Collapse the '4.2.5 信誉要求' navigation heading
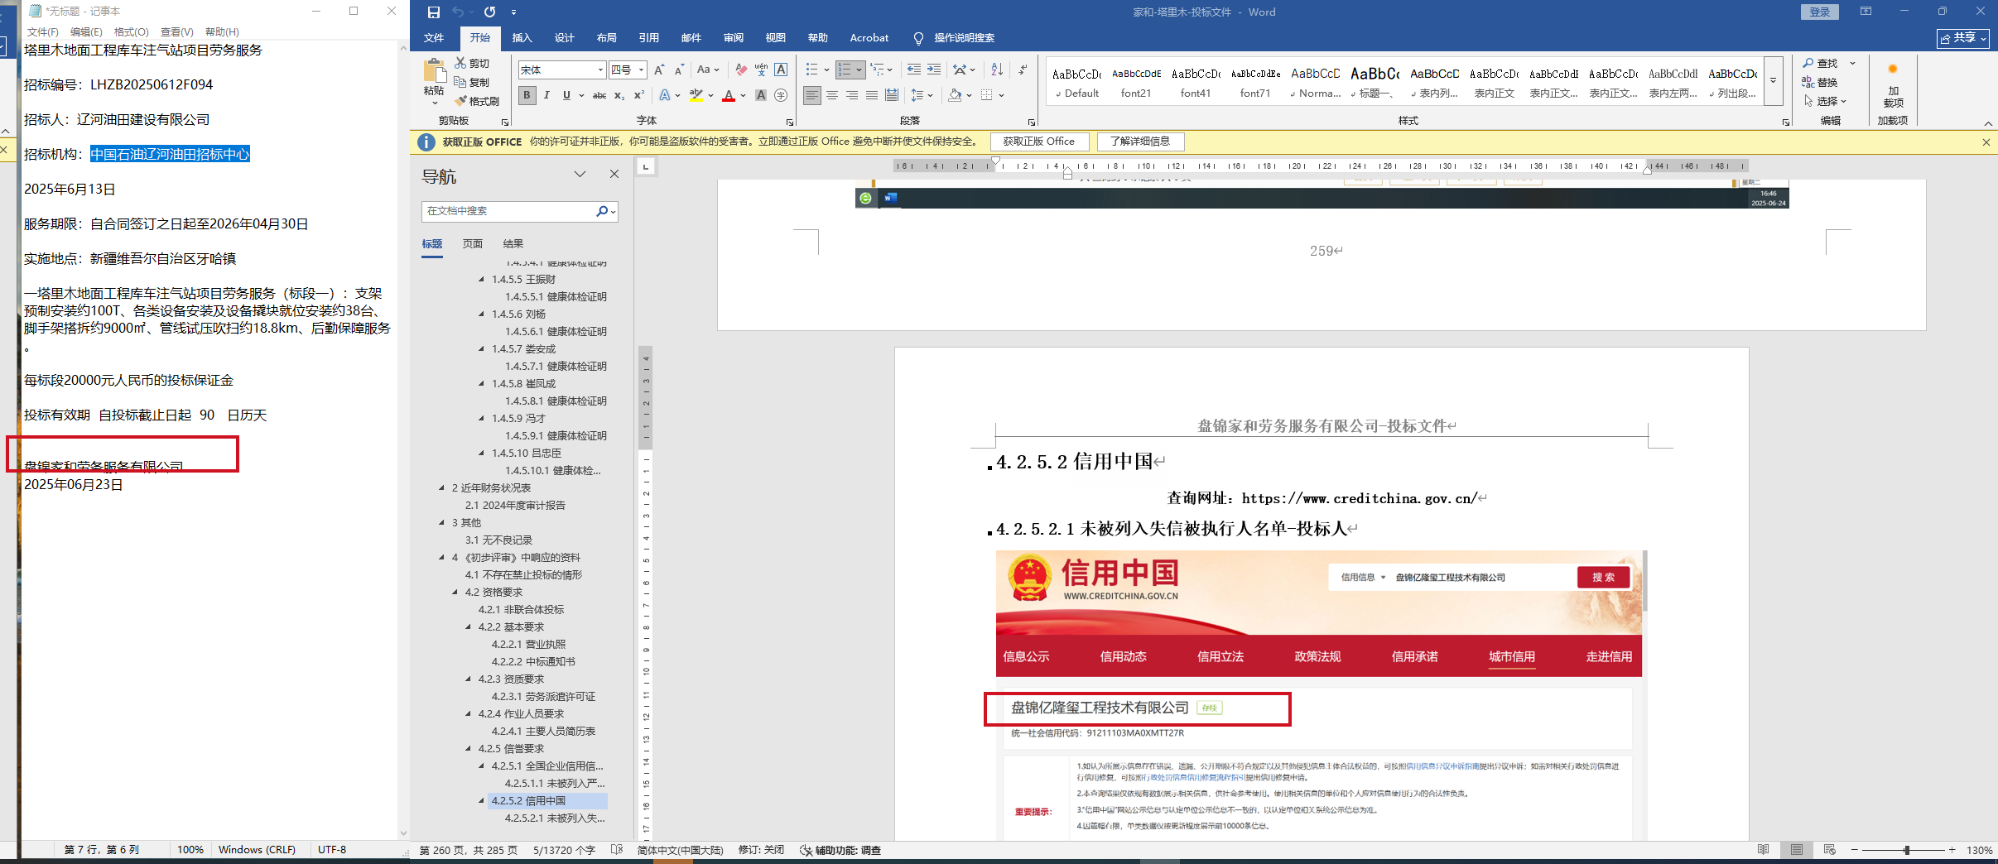This screenshot has height=864, width=1998. (x=469, y=749)
